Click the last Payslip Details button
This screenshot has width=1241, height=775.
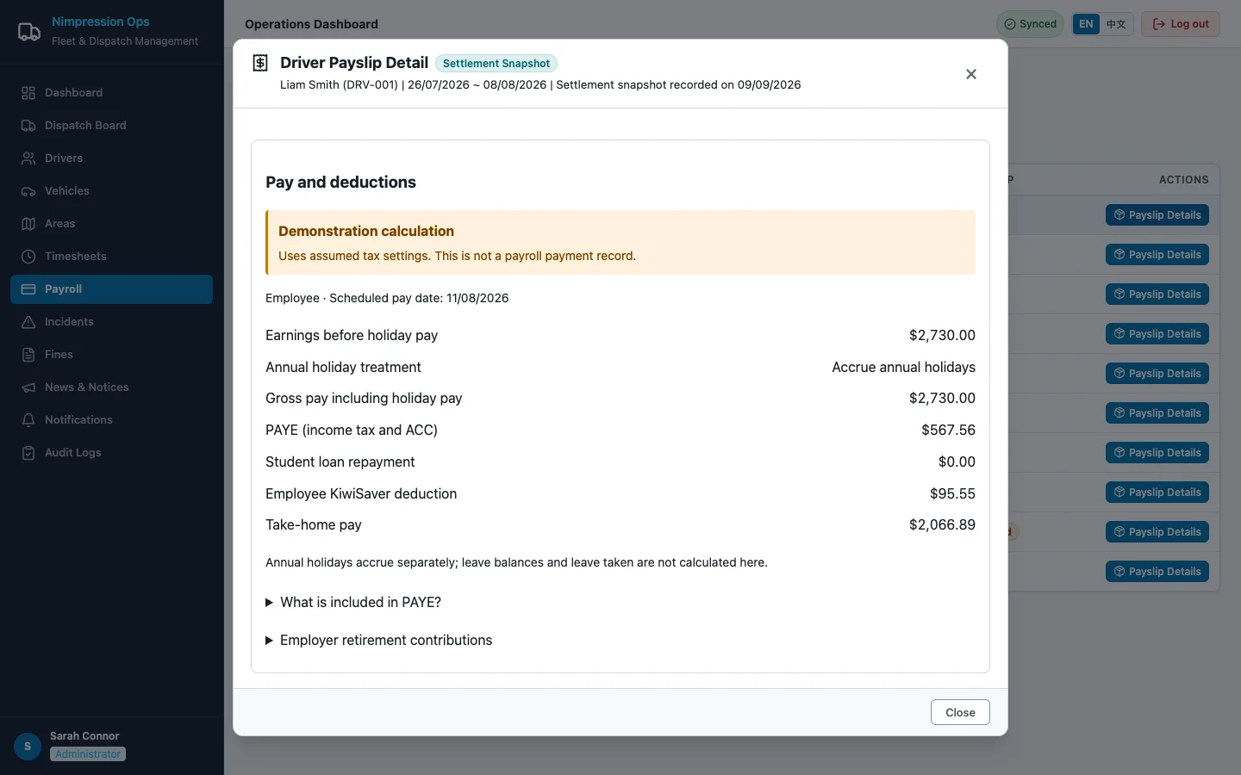(x=1157, y=572)
